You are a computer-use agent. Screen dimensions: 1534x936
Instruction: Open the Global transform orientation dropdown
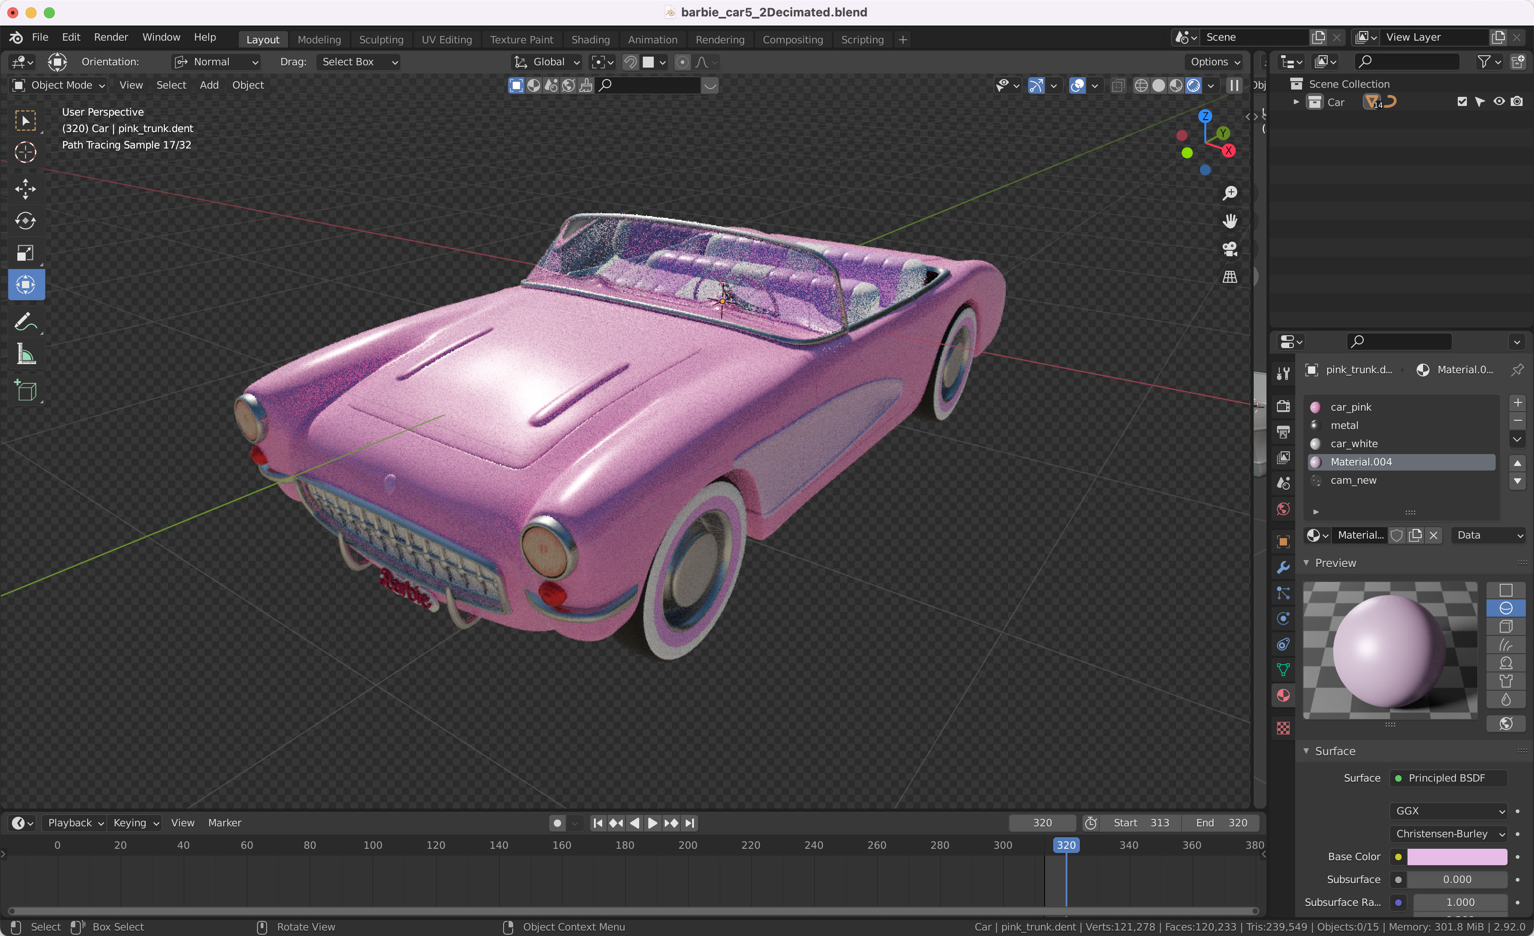click(546, 62)
